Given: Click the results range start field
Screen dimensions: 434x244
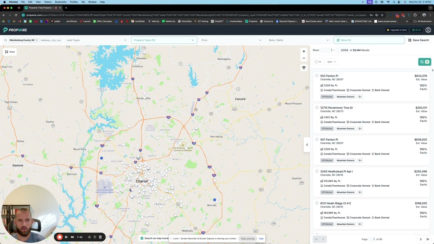Looking at the screenshot, I should point(327,50).
